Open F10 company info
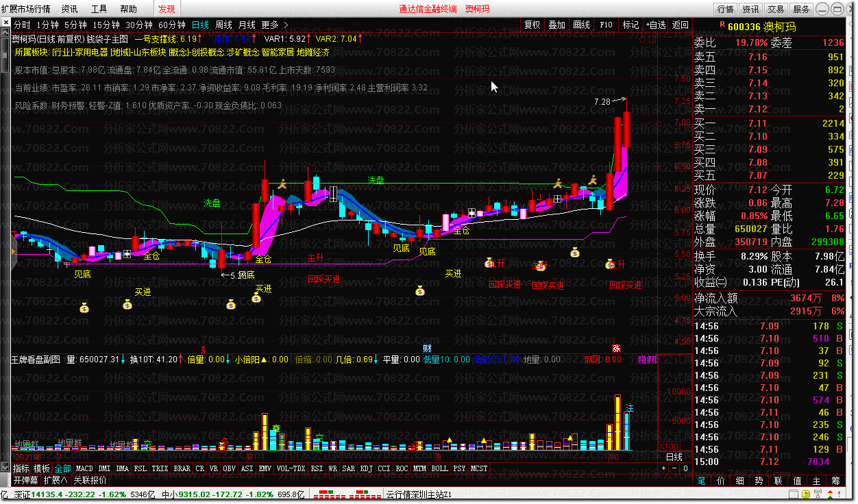The image size is (858, 504). pos(606,25)
